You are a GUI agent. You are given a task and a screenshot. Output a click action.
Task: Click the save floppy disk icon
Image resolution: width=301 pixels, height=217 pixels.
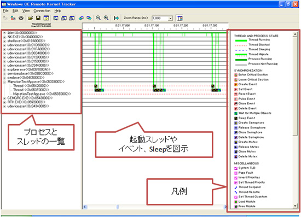pyautogui.click(x=38, y=18)
